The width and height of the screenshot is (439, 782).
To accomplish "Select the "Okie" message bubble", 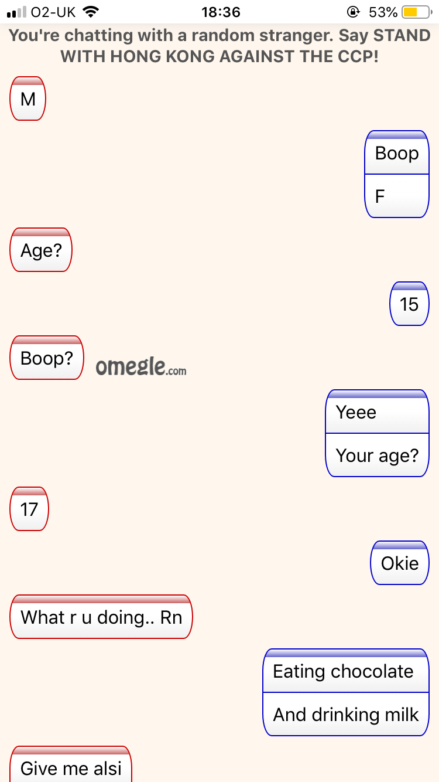I will click(x=400, y=563).
